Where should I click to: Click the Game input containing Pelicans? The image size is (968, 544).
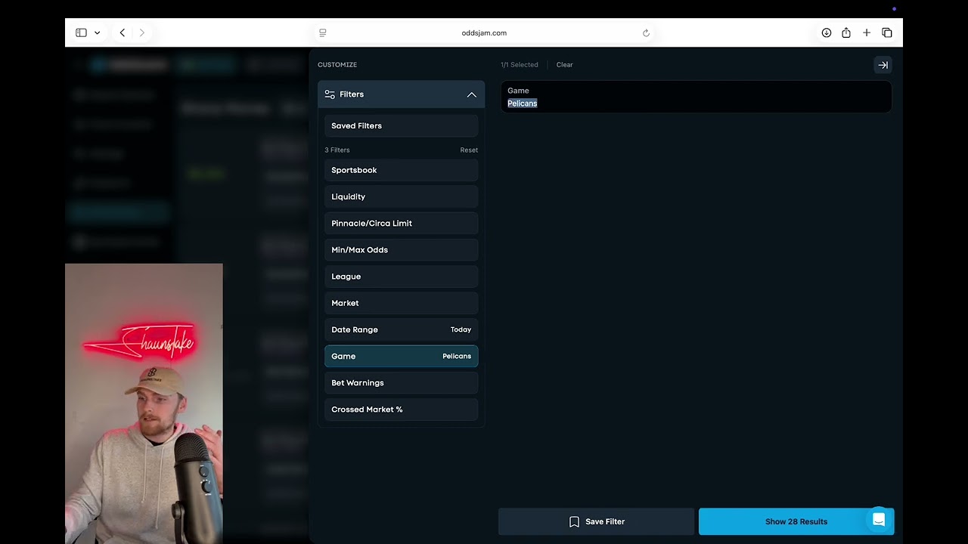(696, 97)
